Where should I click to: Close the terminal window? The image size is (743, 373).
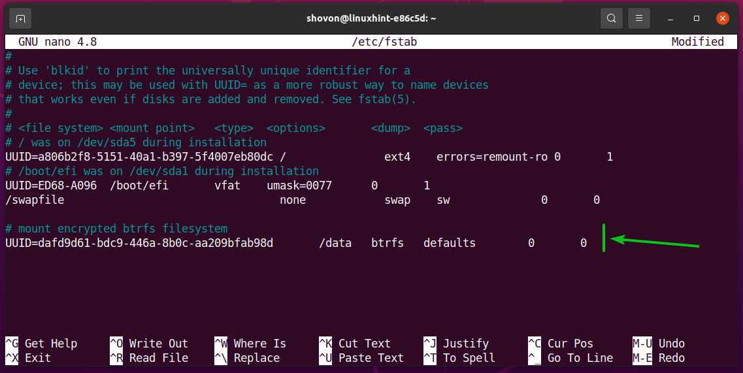point(721,18)
